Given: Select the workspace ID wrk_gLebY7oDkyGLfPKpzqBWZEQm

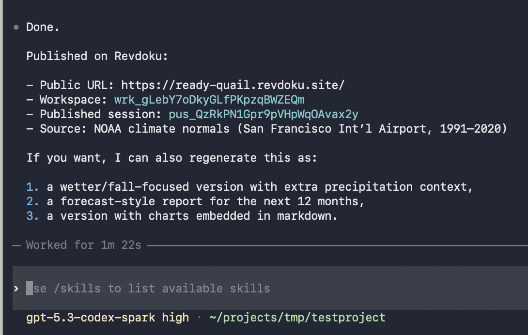Looking at the screenshot, I should point(209,100).
